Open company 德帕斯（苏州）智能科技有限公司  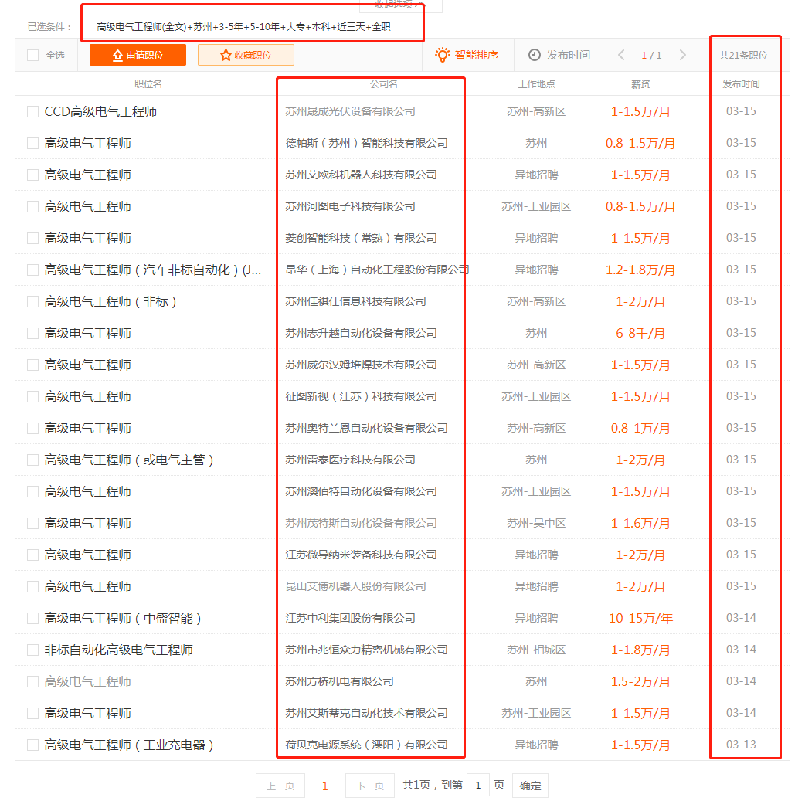(366, 144)
